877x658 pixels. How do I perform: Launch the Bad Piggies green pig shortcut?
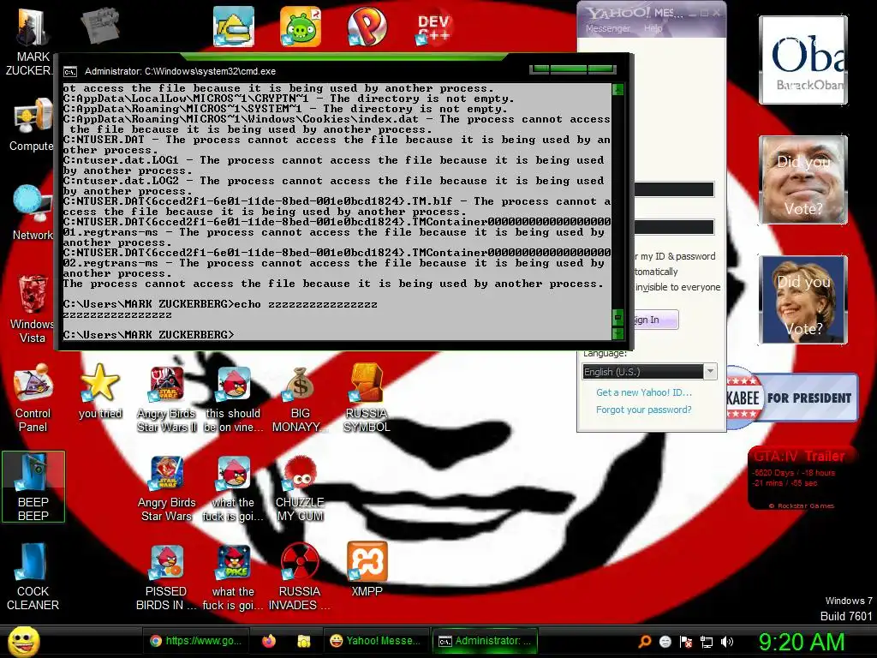pos(301,27)
